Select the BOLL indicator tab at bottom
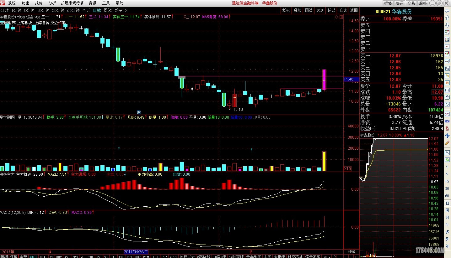The width and height of the screenshot is (451, 258). (155, 256)
